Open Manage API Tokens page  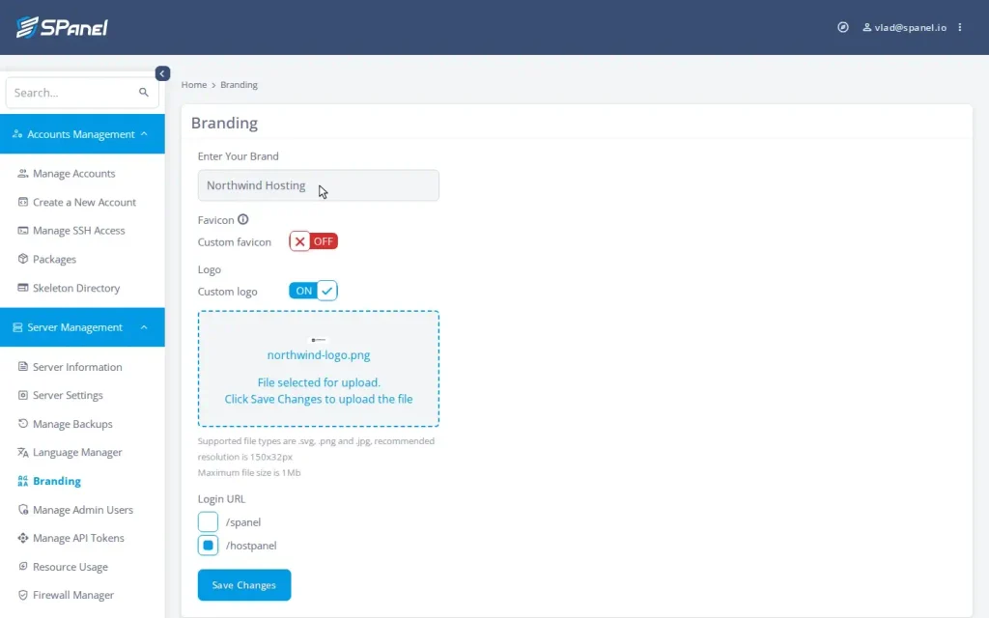(x=78, y=538)
